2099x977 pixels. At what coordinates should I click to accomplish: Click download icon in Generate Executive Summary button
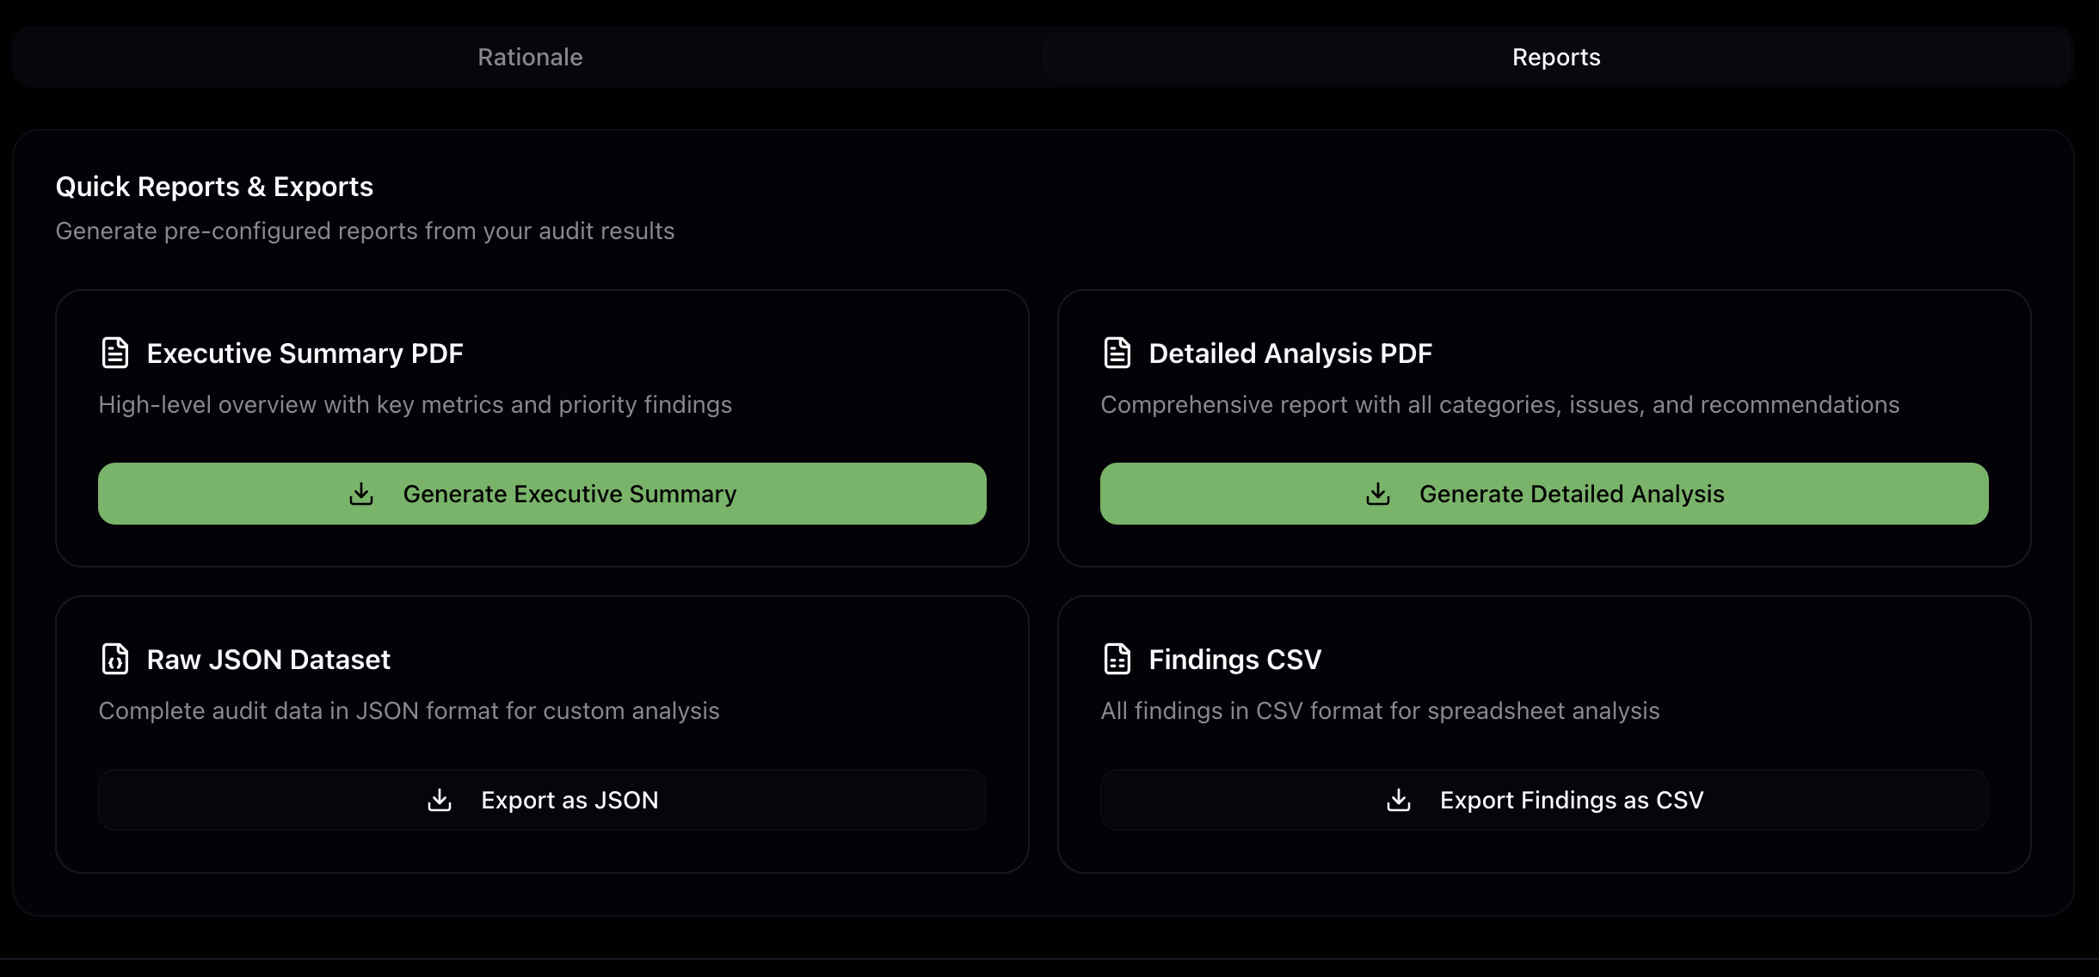(x=361, y=494)
